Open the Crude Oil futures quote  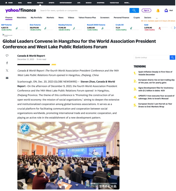point(119,25)
